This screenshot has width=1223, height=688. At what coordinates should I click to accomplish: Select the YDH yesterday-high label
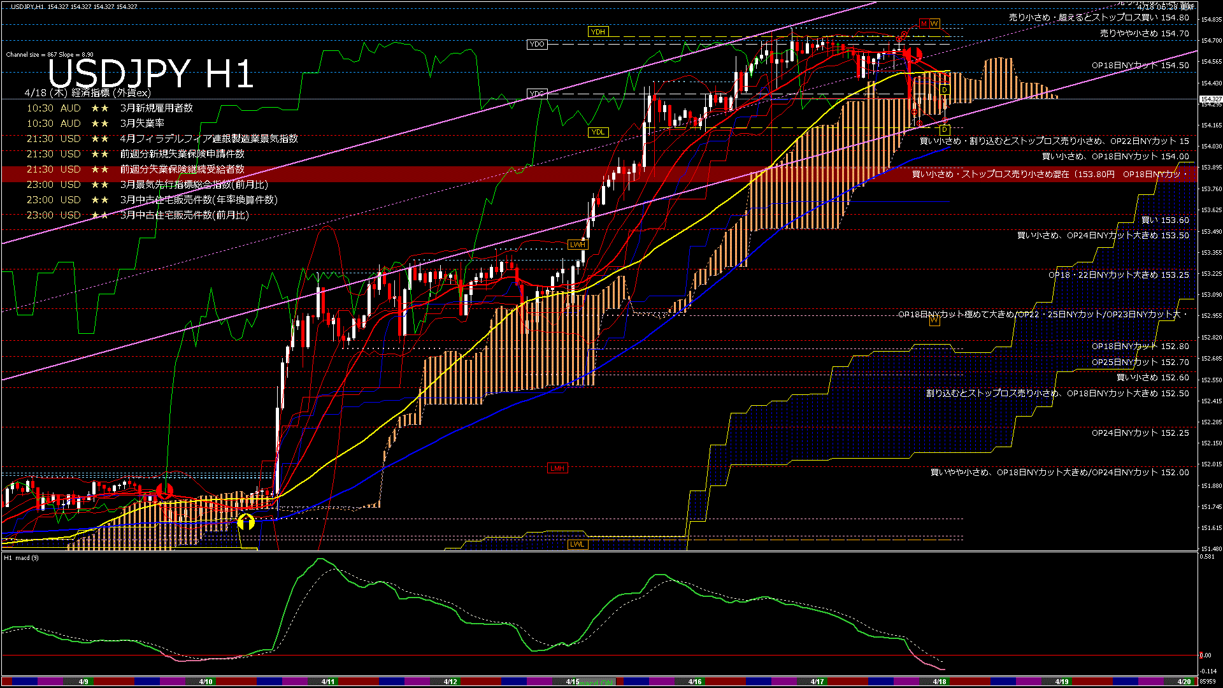tap(597, 32)
